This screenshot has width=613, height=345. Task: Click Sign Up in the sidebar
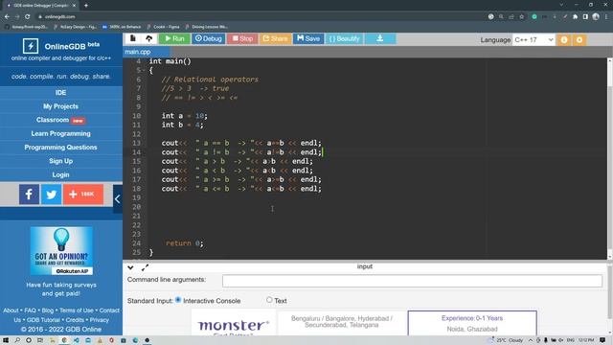click(x=60, y=161)
